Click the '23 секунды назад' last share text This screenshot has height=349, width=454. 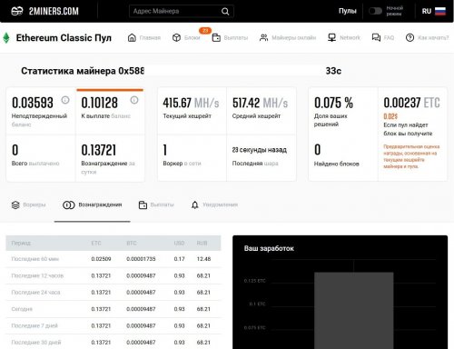click(260, 150)
